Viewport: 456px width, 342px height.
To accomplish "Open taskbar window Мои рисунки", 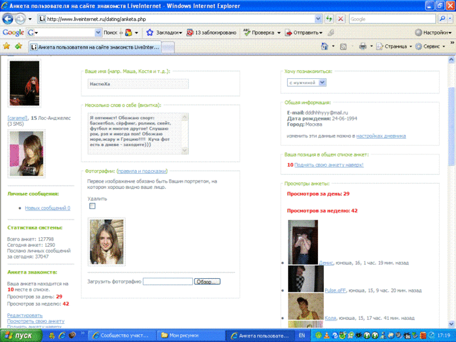I will point(190,335).
